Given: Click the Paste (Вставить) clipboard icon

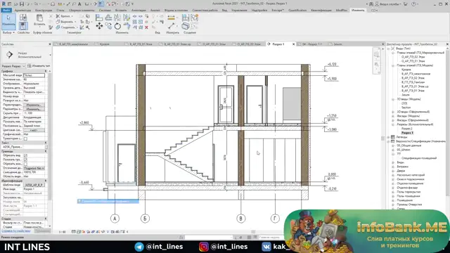Looking at the screenshot, I should [x=39, y=20].
